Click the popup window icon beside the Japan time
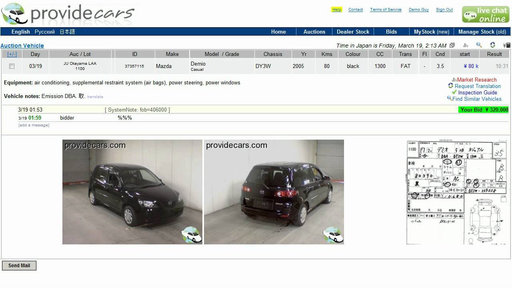 (x=452, y=46)
